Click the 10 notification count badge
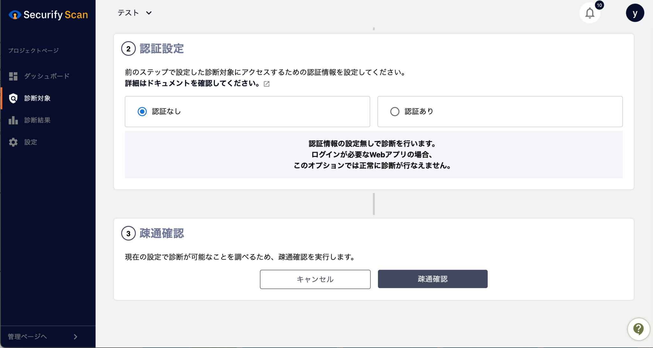The width and height of the screenshot is (653, 348). point(599,5)
